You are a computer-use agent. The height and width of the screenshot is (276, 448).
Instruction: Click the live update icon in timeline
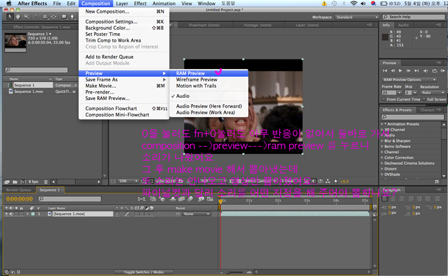[x=153, y=199]
